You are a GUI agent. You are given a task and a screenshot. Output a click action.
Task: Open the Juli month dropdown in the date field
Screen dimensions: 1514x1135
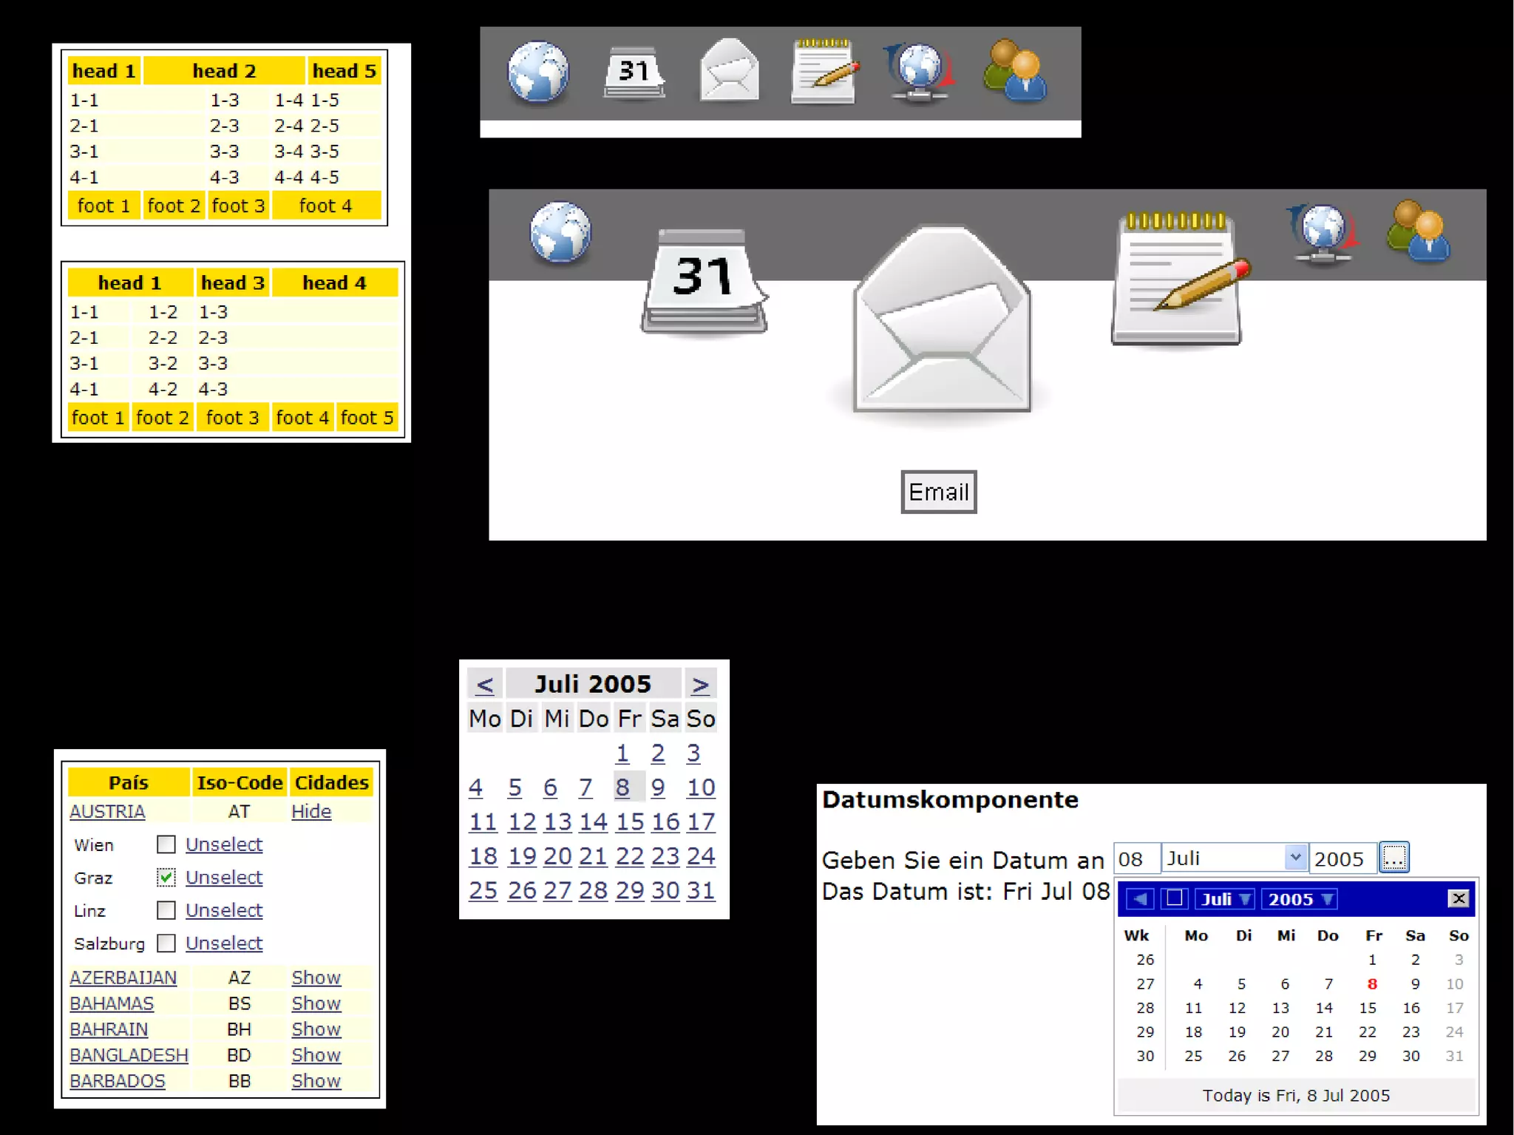(x=1294, y=858)
